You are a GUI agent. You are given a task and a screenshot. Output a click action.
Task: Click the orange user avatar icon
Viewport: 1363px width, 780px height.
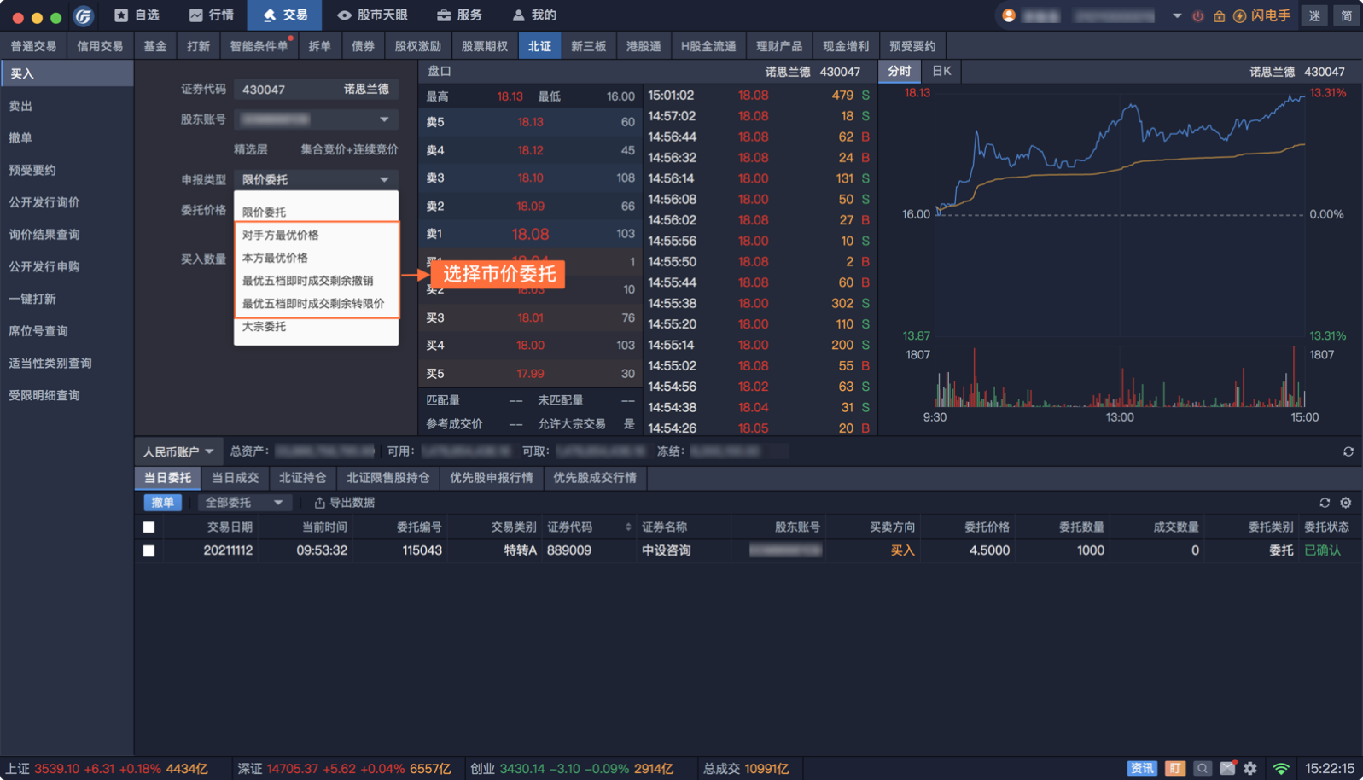1009,15
